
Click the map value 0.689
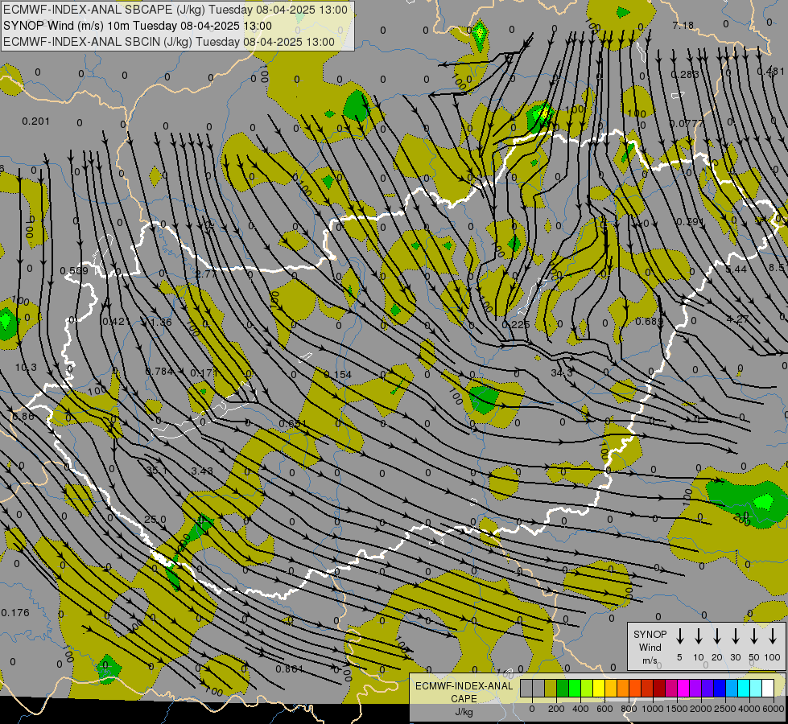click(x=650, y=321)
